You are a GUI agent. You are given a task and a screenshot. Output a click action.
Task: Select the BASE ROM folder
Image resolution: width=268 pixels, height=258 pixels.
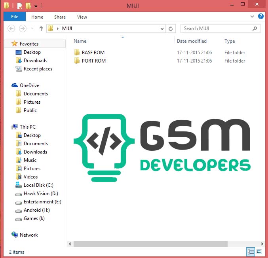[x=93, y=53]
